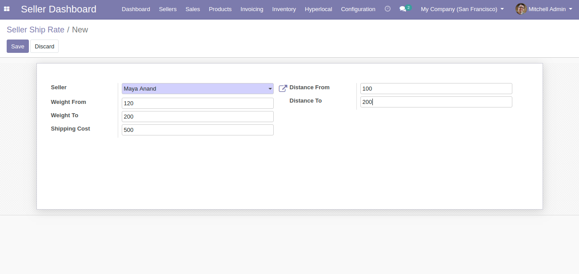The image size is (579, 274).
Task: Open the Seller dropdown showing Maya Anand
Action: point(198,88)
